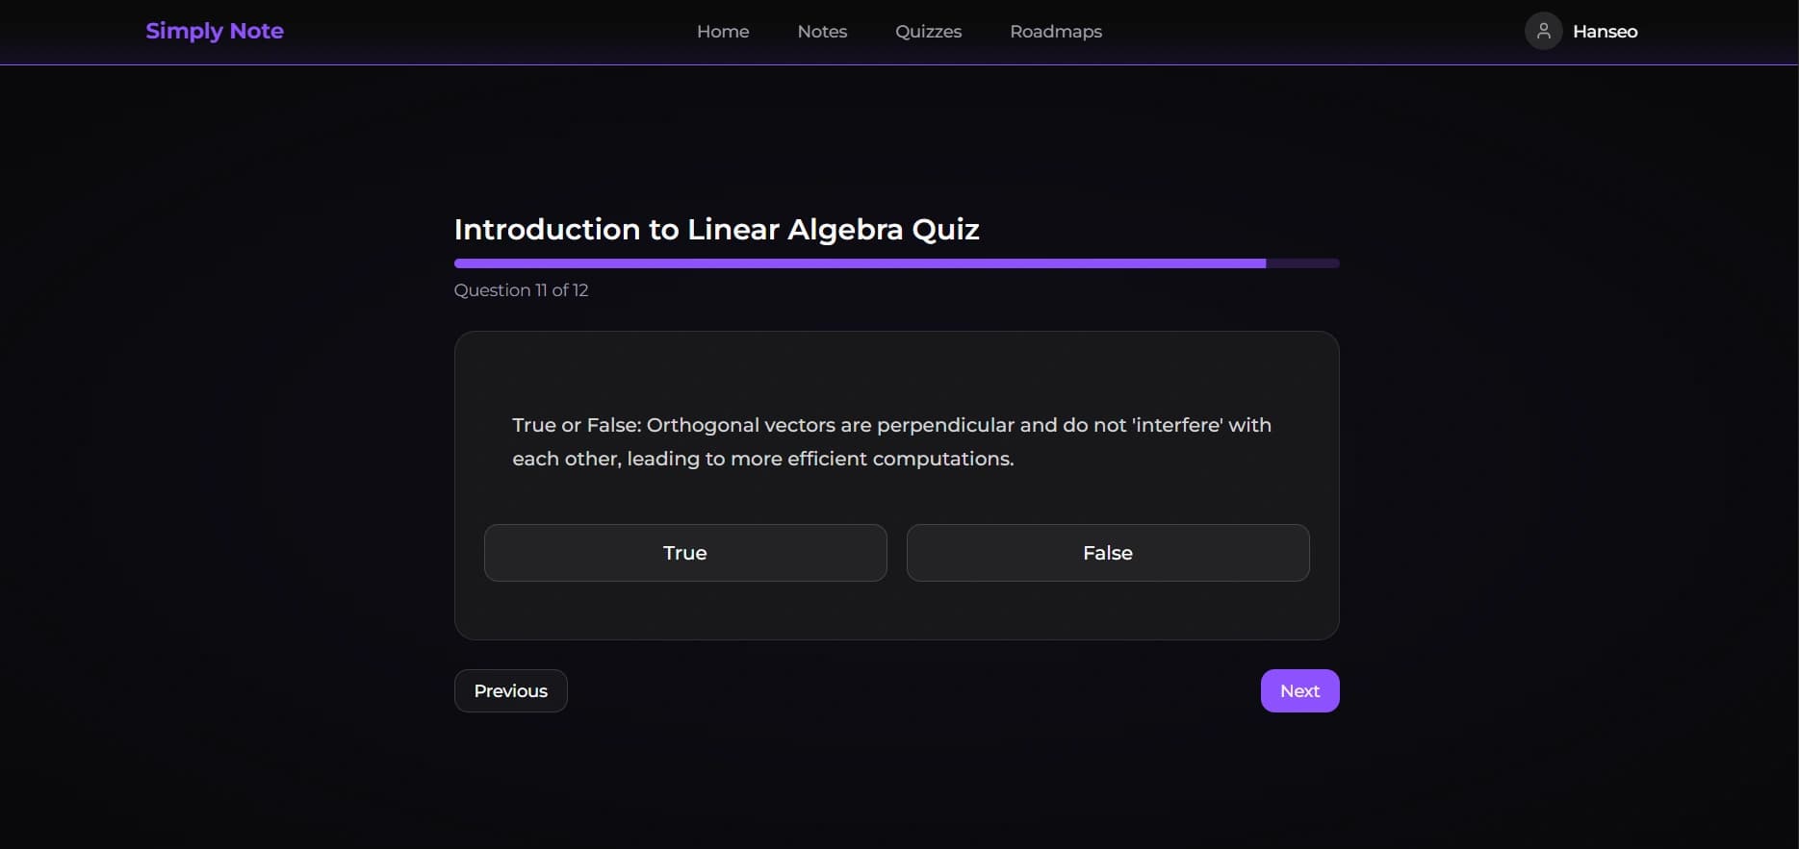
Task: Navigate to Roadmaps
Action: click(1056, 32)
